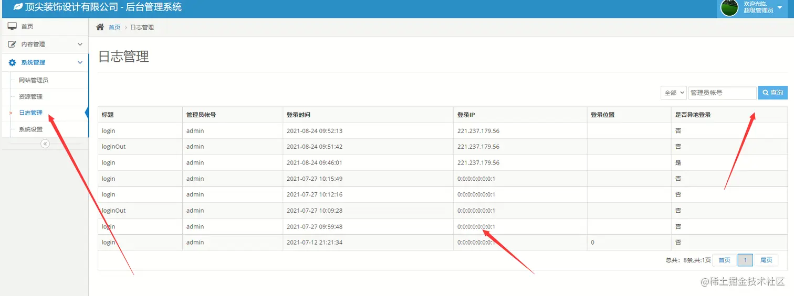Select 系统设置 submenu item
794x296 pixels.
(x=30, y=129)
